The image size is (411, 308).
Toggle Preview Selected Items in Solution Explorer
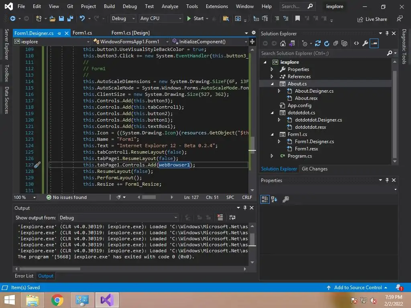(x=374, y=43)
